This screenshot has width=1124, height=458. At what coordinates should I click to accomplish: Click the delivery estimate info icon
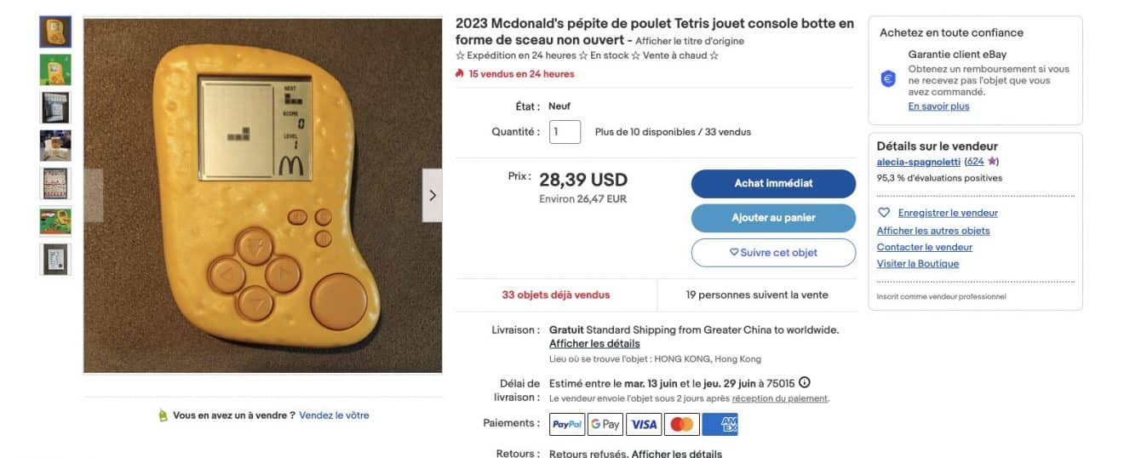[x=805, y=383]
